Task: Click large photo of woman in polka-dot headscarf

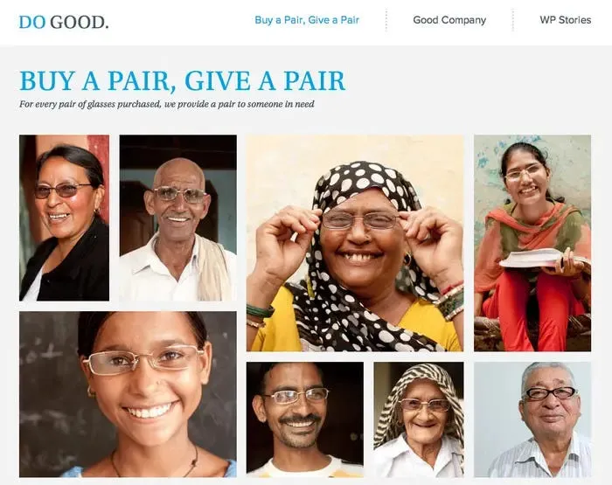Action: point(355,243)
